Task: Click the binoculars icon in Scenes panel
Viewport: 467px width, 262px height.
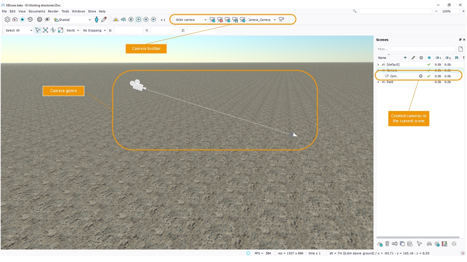Action: click(429, 244)
